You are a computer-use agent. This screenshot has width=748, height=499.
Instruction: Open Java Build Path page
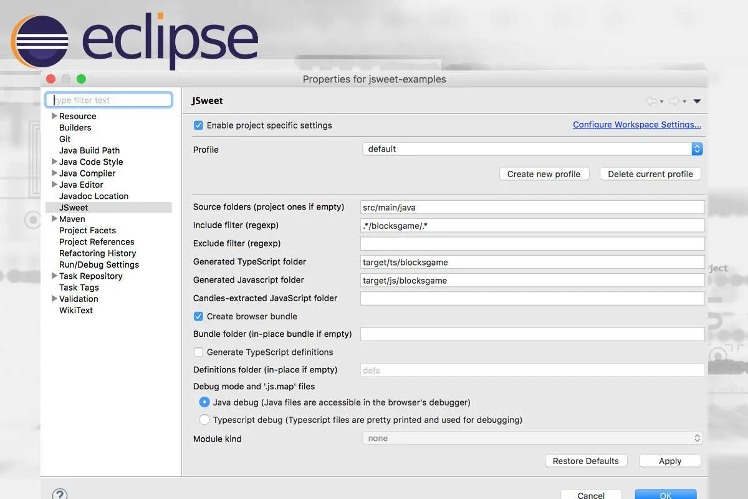click(89, 150)
